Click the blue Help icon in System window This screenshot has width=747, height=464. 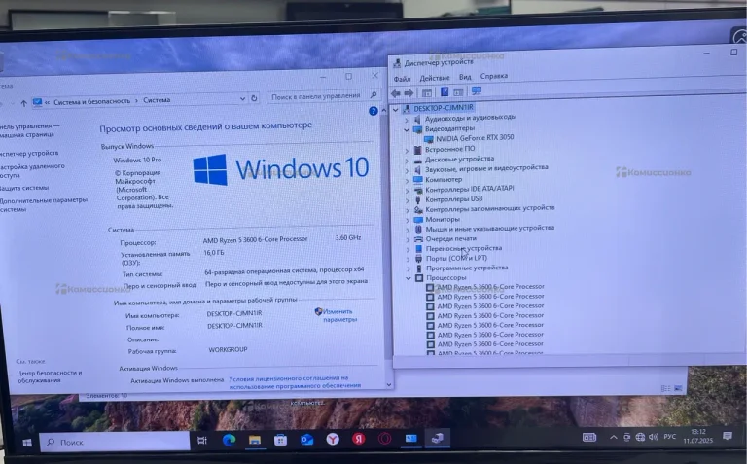point(373,111)
